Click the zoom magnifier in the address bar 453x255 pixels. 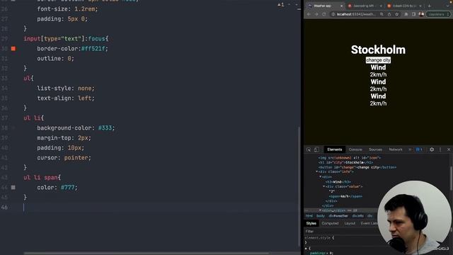click(382, 14)
